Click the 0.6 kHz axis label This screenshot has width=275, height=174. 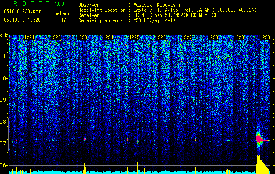click(4, 165)
